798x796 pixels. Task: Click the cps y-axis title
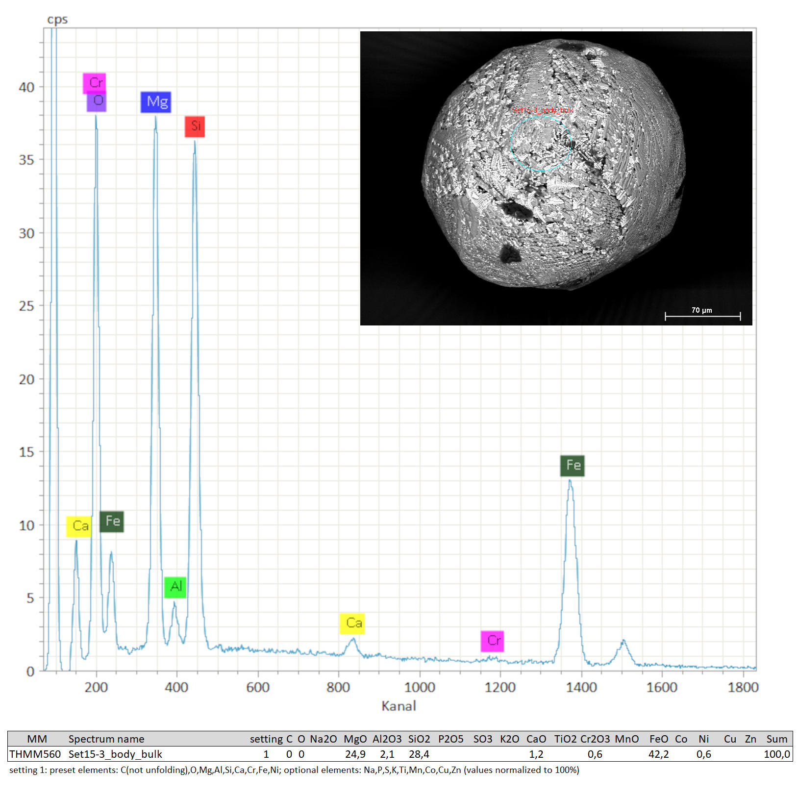[x=57, y=20]
